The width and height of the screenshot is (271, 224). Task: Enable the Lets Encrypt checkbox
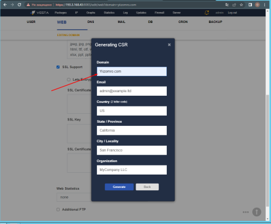point(69,79)
